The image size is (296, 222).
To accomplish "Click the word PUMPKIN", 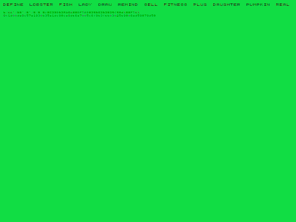I will pyautogui.click(x=258, y=5).
